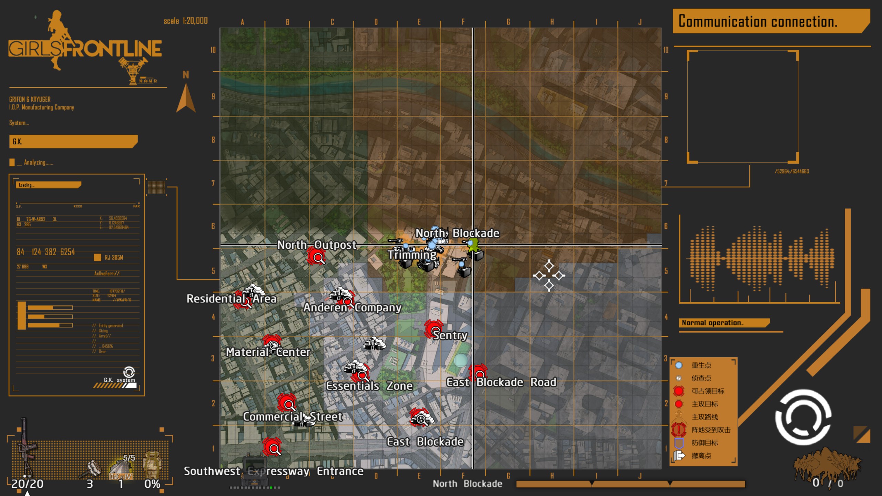Click the Normal operation status label
The image size is (882, 496).
click(x=724, y=323)
